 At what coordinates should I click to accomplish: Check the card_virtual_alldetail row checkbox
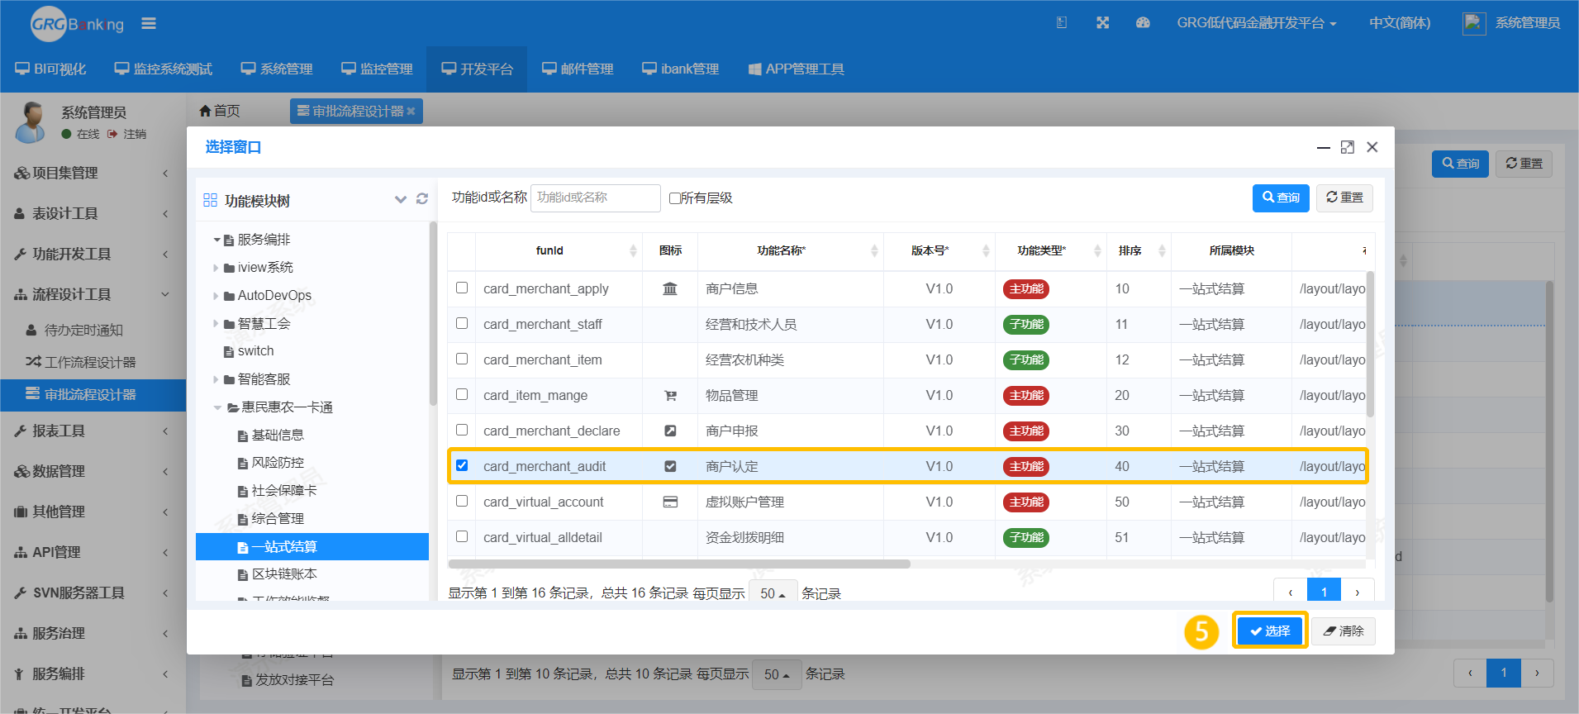tap(462, 536)
